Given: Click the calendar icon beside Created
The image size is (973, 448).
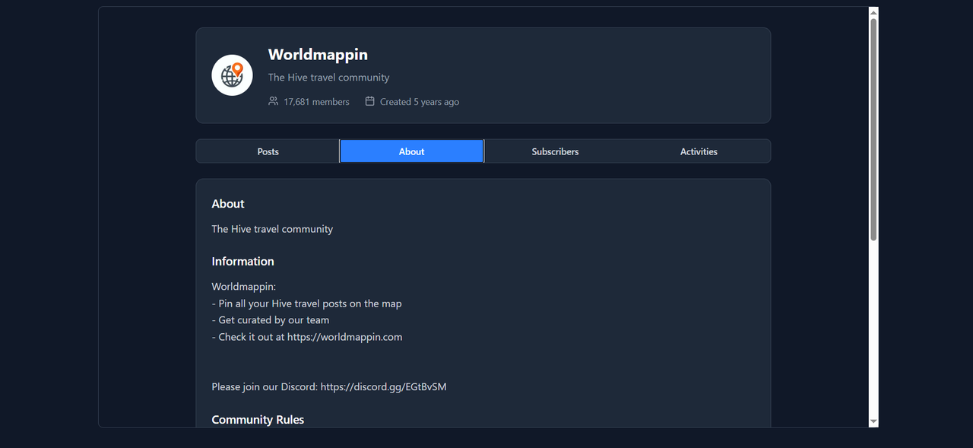Looking at the screenshot, I should [370, 101].
